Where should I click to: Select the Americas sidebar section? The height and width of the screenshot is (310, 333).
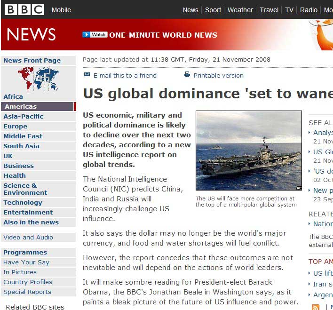click(x=39, y=106)
